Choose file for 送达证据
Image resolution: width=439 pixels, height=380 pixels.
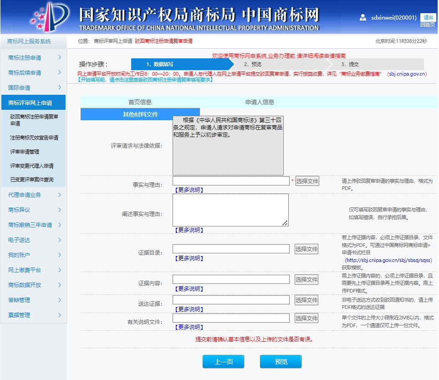[306, 300]
